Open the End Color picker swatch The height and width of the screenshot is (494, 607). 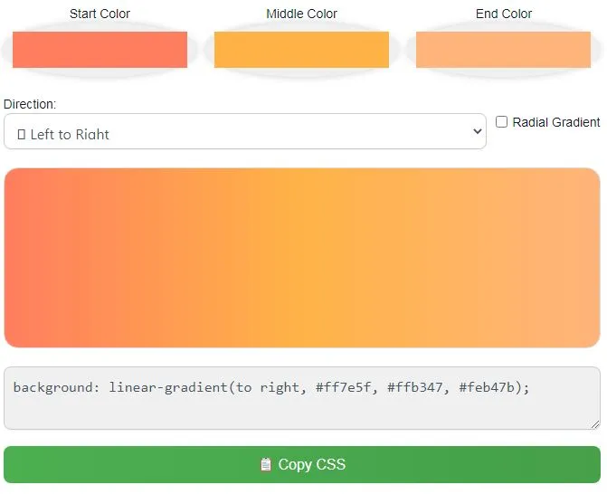click(503, 50)
